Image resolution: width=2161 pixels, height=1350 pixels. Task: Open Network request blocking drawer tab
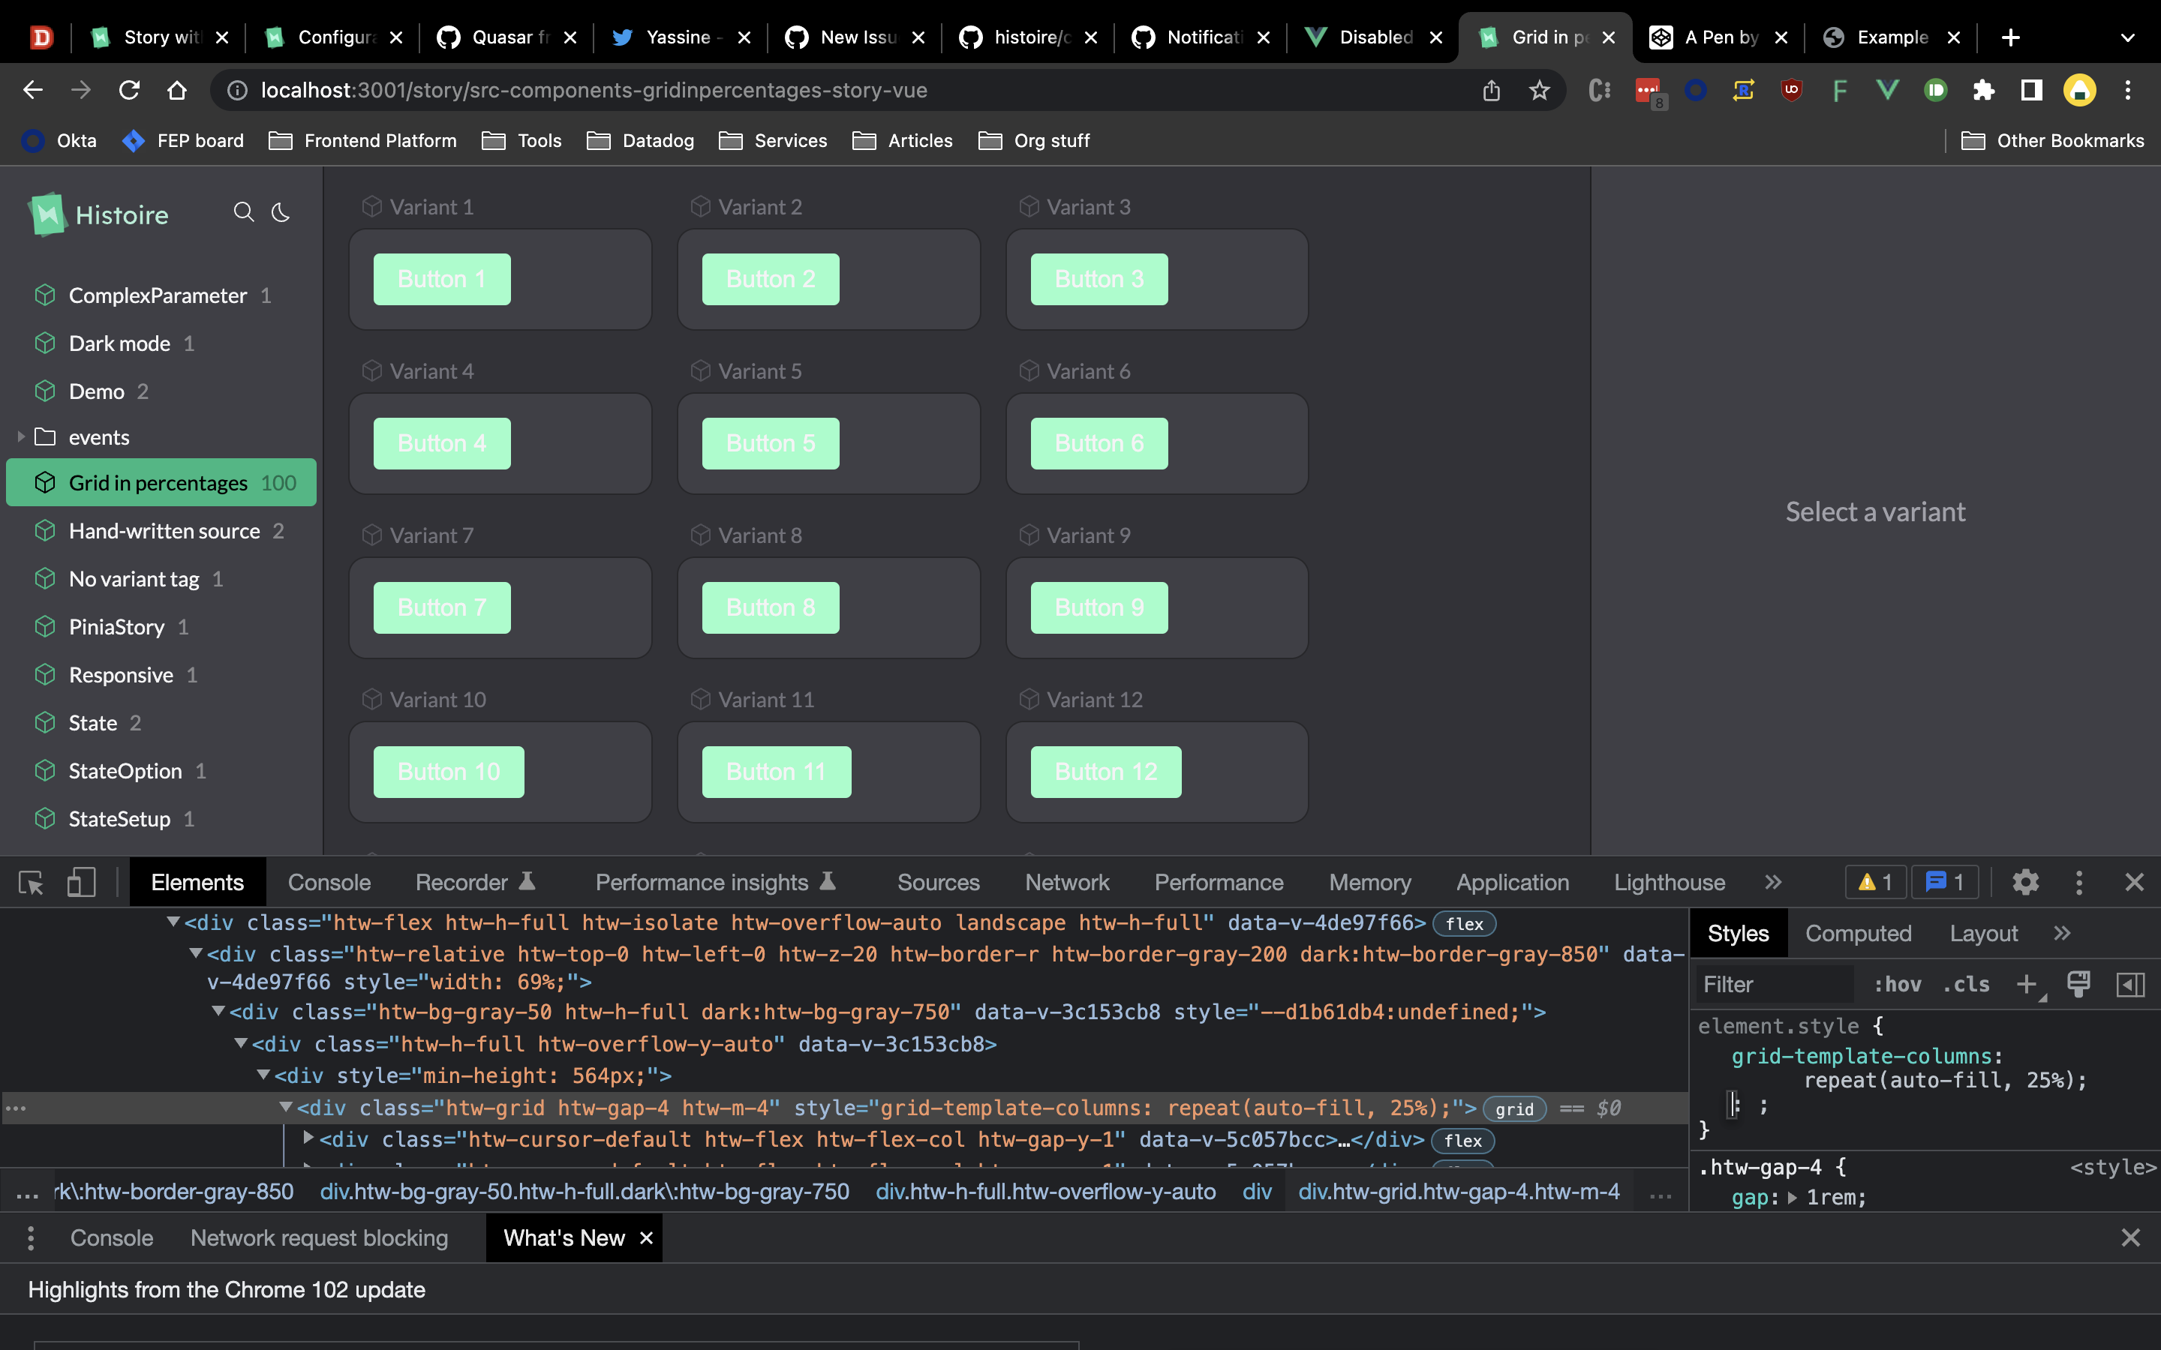(x=319, y=1238)
